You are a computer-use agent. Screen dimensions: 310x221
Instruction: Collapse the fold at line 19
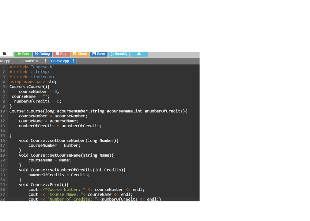click(x=7, y=155)
